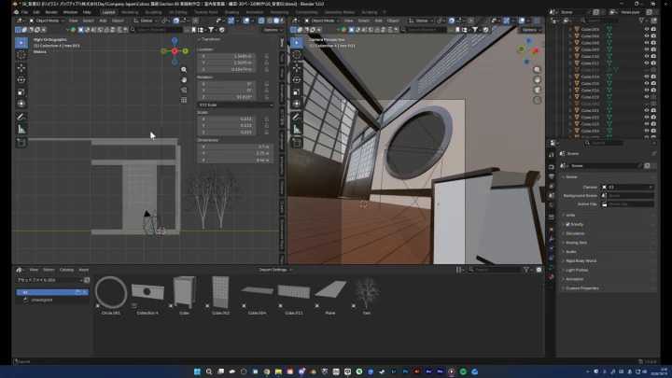
Task: Collapse the Transform panel
Action: click(209, 39)
